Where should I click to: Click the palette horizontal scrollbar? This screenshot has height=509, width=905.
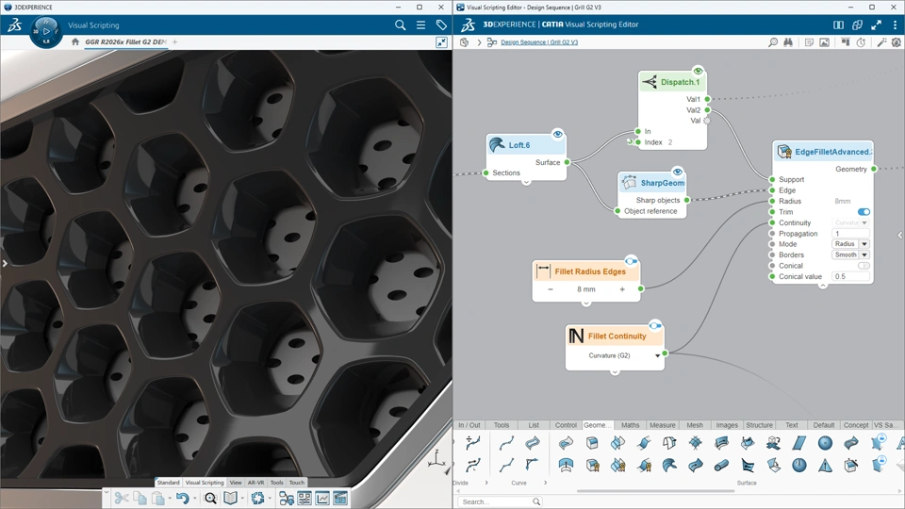coord(656,491)
